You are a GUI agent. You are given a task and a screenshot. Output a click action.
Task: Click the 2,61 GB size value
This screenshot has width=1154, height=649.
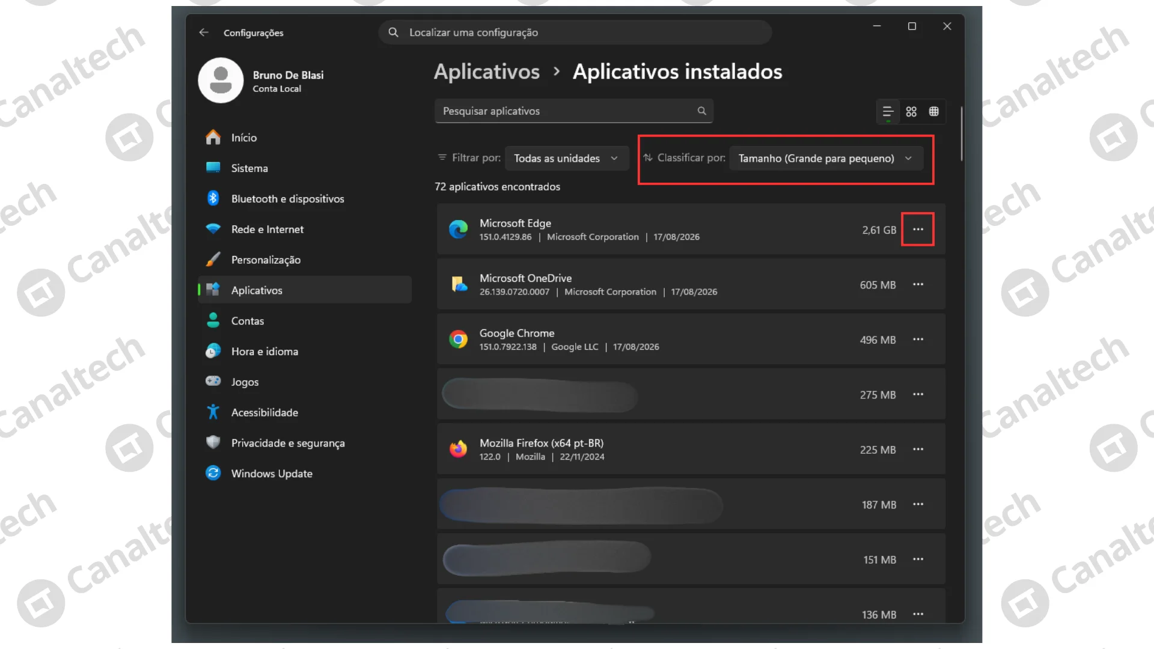pos(879,230)
